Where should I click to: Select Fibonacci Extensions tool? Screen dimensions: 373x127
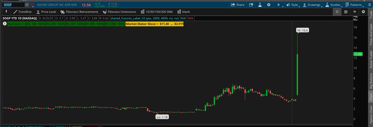[119, 12]
